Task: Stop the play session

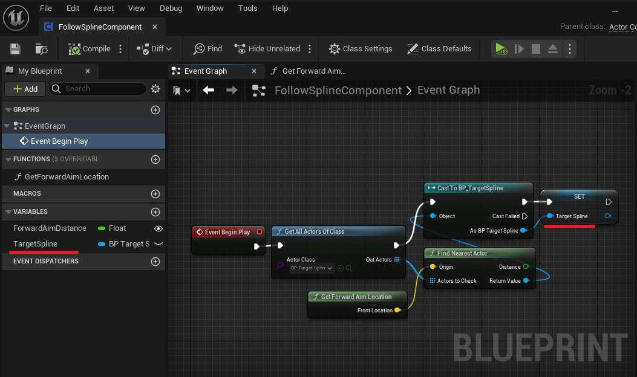Action: click(536, 49)
